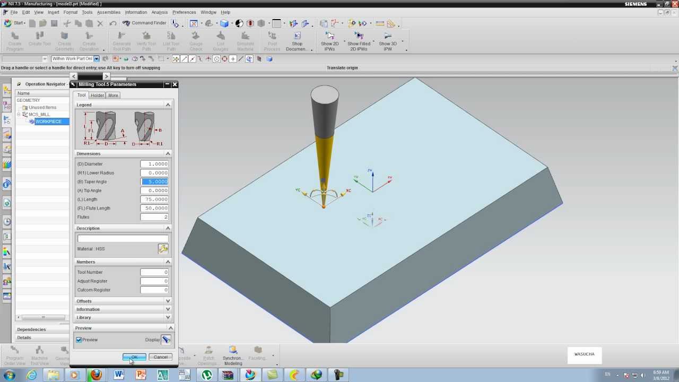Image resolution: width=679 pixels, height=382 pixels.
Task: Click the wrench icon beside Material HSS
Action: (x=163, y=249)
